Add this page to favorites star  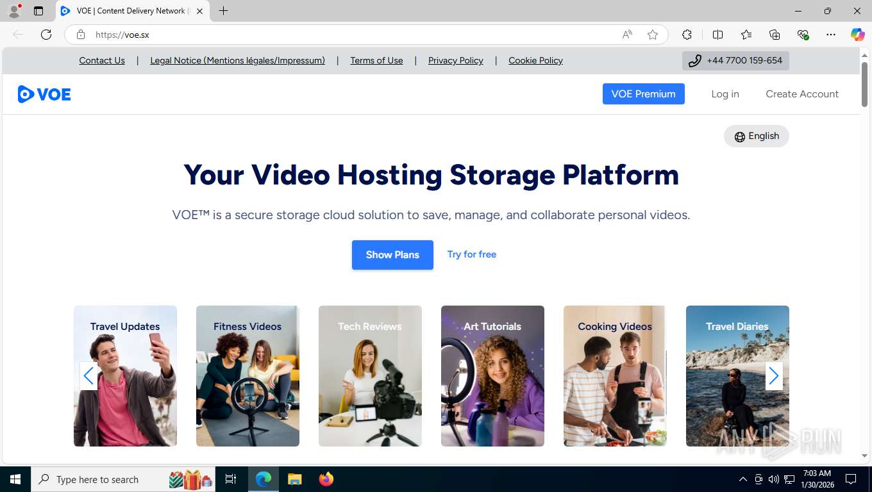(653, 35)
